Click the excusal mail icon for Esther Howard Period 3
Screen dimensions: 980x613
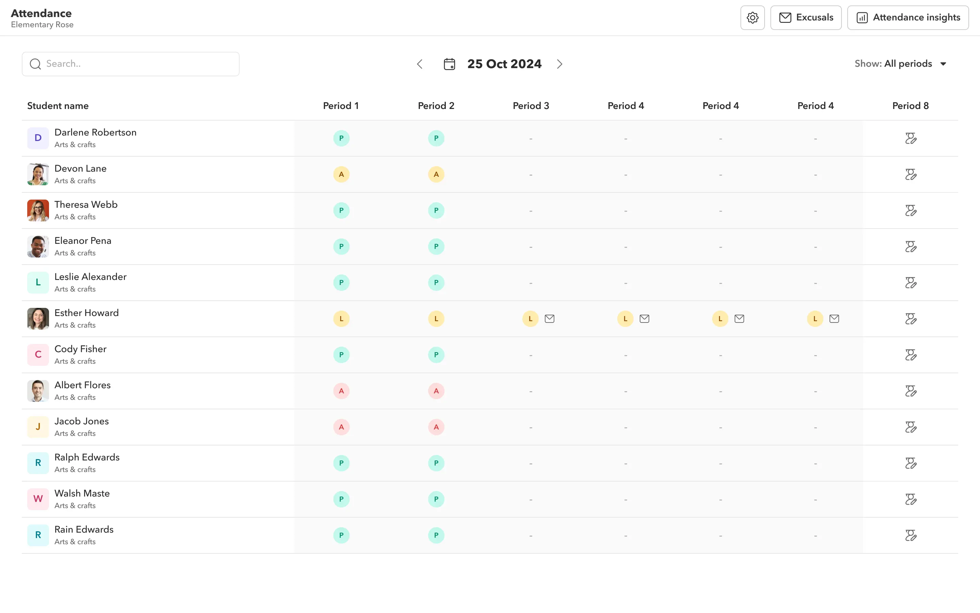[550, 318]
